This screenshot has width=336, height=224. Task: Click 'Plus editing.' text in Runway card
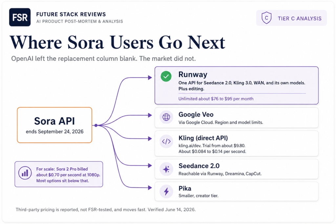(191, 89)
